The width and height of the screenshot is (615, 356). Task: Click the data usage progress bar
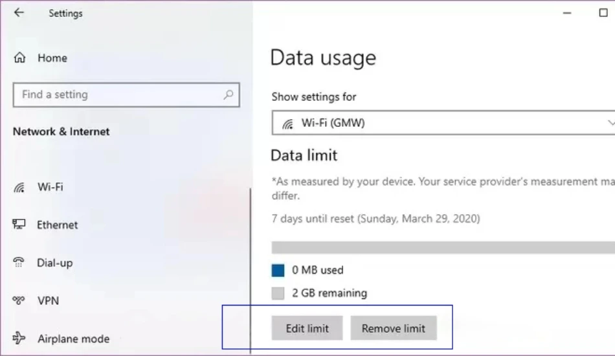coord(443,247)
